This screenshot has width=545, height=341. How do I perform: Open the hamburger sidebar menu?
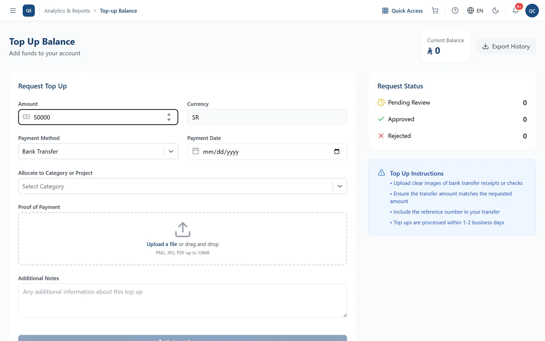(x=13, y=11)
